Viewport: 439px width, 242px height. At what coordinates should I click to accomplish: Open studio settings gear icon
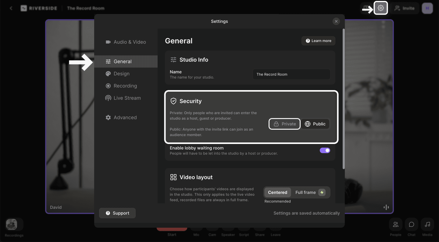(x=380, y=8)
